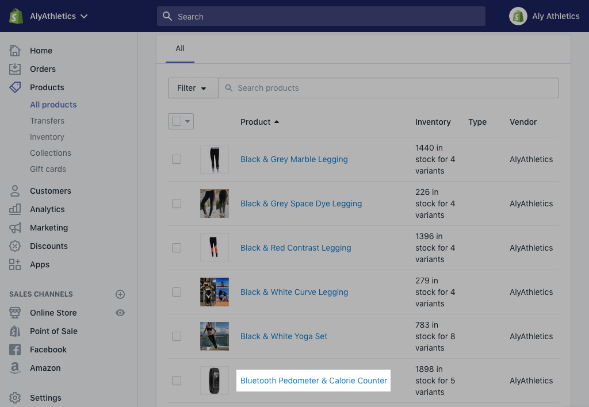The image size is (589, 407).
Task: Click the Point of Sale channel icon
Action: point(16,331)
